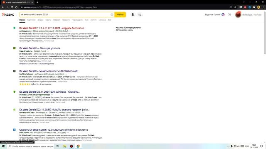The width and height of the screenshot is (266, 149).
Task: Open the Chrome profile avatar icon
Action: click(259, 7)
